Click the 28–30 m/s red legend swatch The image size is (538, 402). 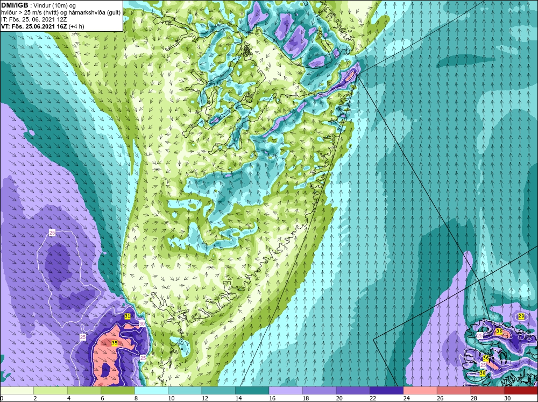click(x=487, y=391)
